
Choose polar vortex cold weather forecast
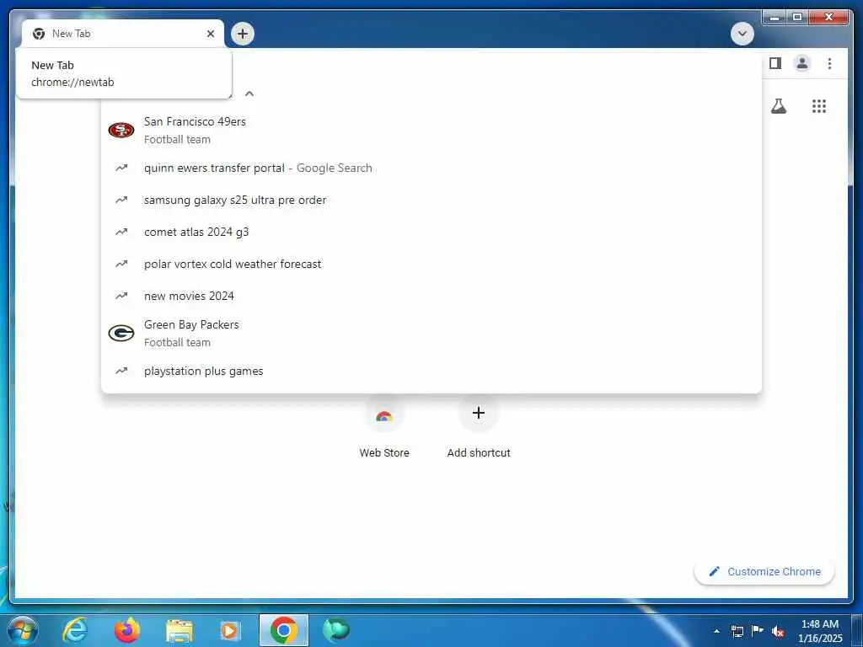(431, 264)
